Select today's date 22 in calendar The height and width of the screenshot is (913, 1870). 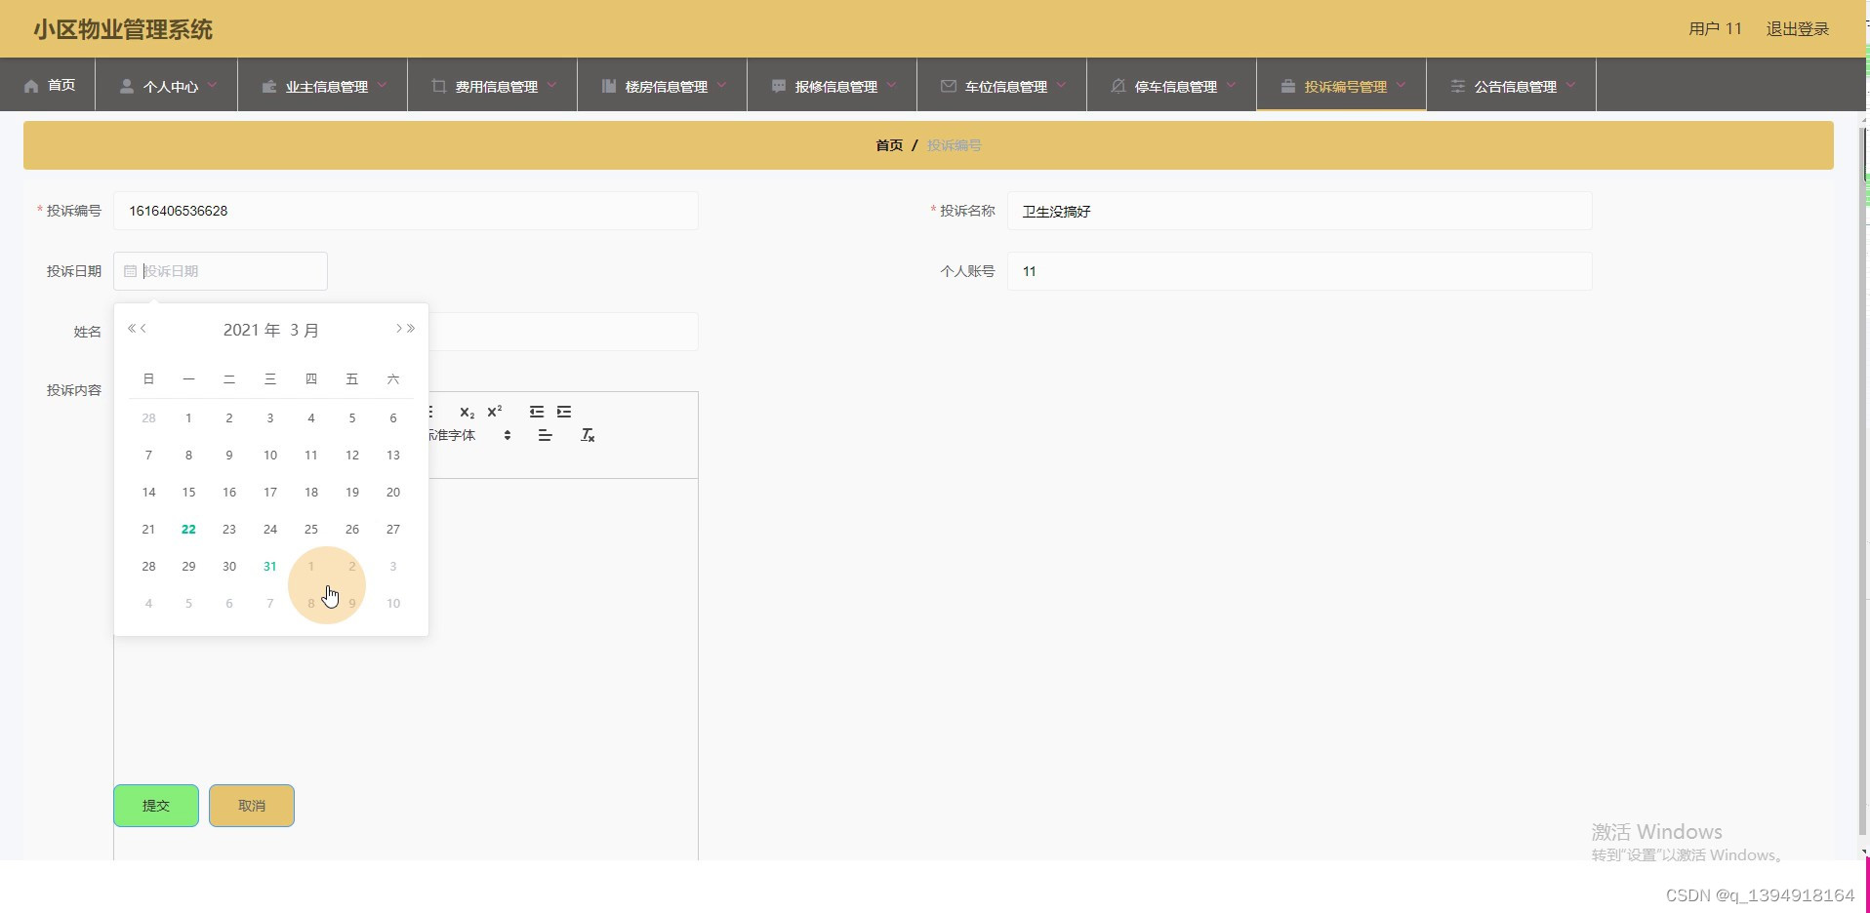(x=188, y=530)
